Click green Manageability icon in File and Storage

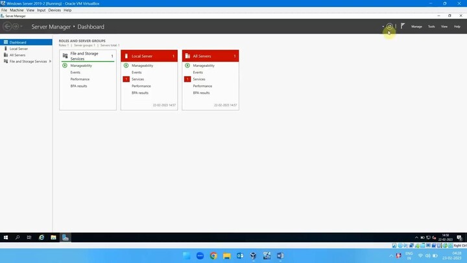[65, 66]
